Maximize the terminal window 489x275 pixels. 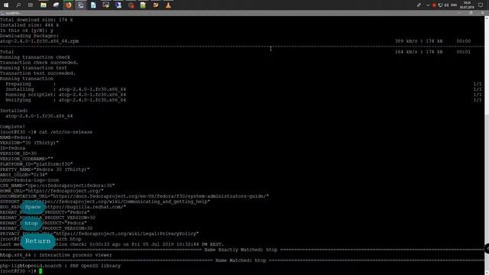[x=471, y=13]
